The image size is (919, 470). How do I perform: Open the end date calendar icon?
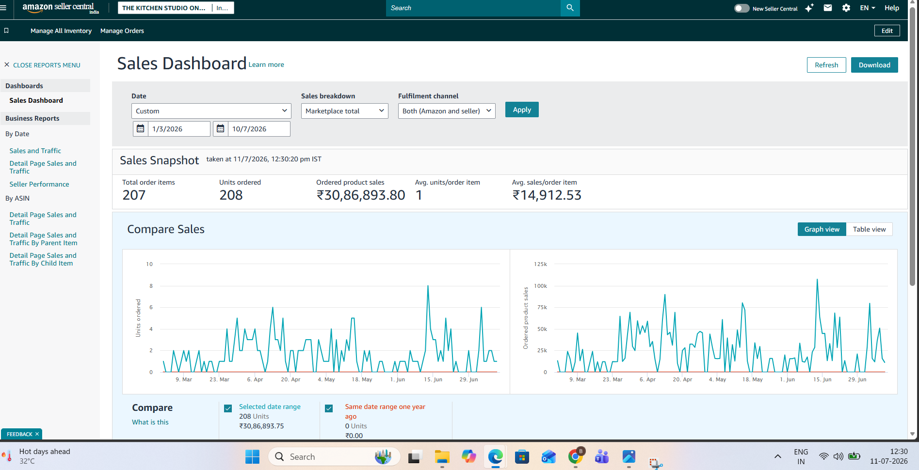(x=221, y=129)
